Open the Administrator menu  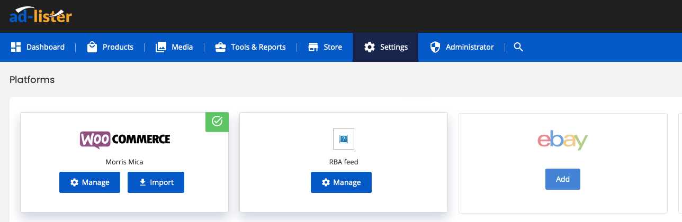pos(462,47)
